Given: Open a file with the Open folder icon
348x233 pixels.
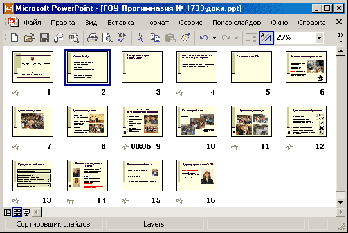Looking at the screenshot, I should (30, 38).
